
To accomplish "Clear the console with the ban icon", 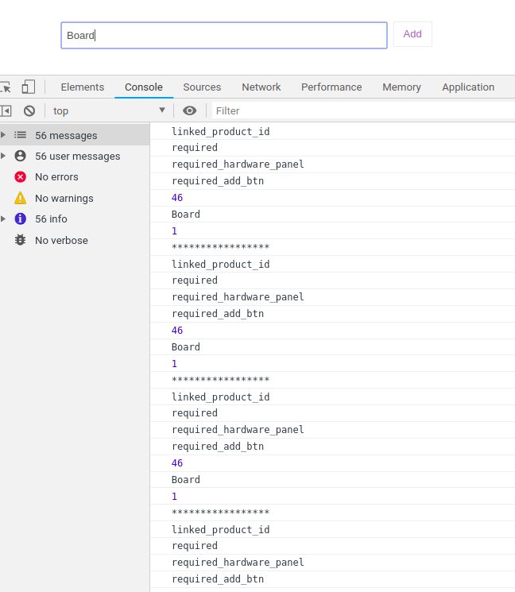I will [x=29, y=111].
